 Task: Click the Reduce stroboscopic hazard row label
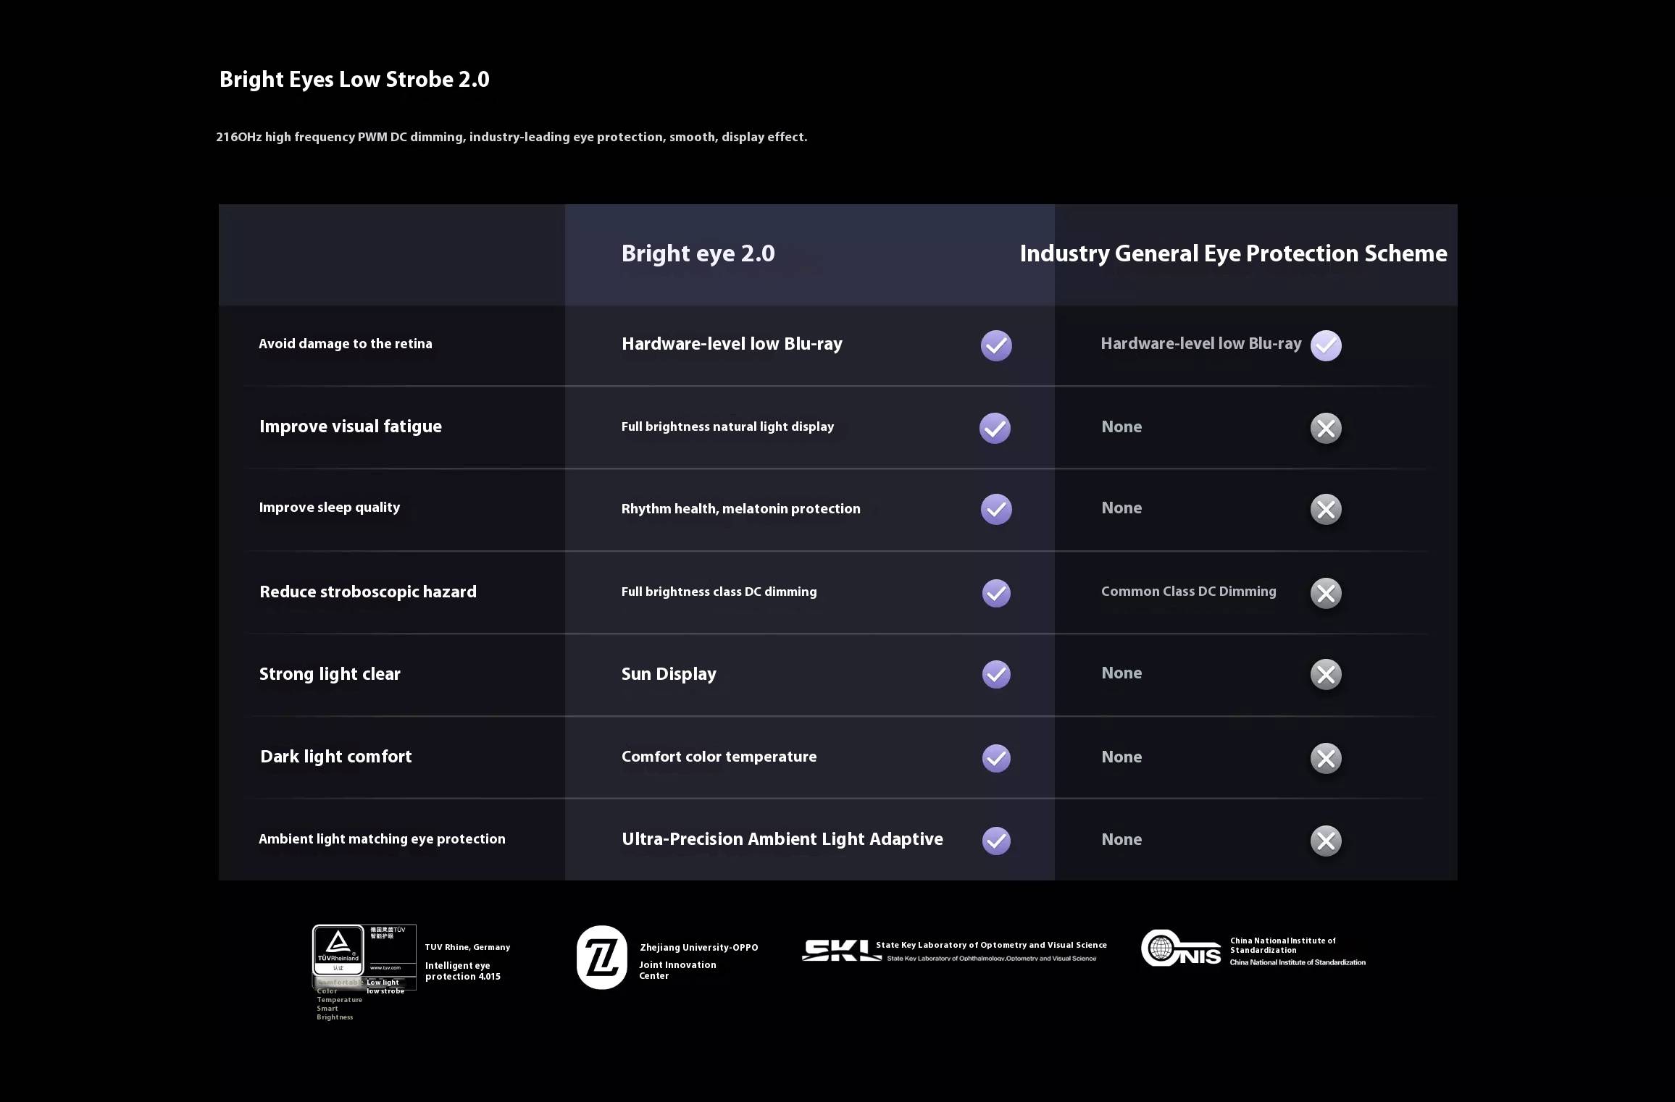pos(368,592)
